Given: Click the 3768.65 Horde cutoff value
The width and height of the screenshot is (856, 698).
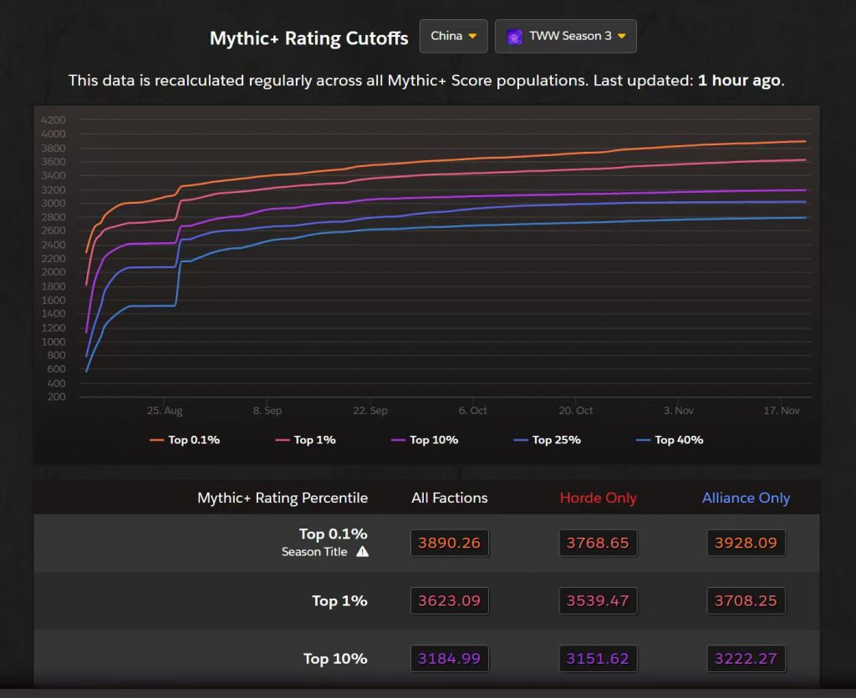Looking at the screenshot, I should (x=598, y=543).
